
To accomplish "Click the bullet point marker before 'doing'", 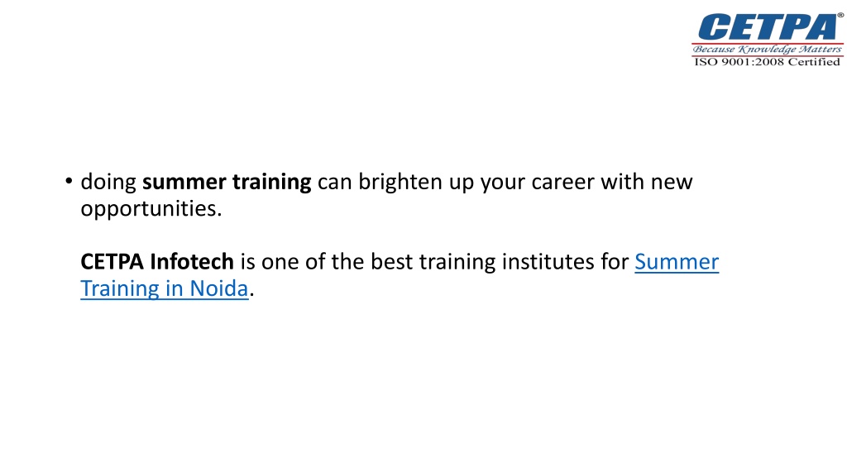I will click(x=69, y=181).
